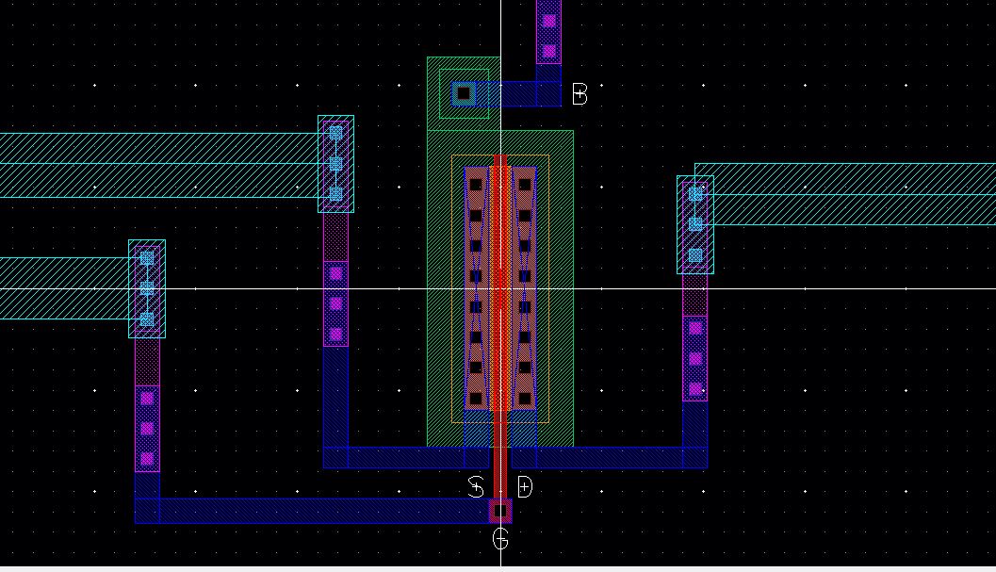Image resolution: width=996 pixels, height=572 pixels.
Task: Select the "G" gate pin label
Action: pyautogui.click(x=500, y=540)
